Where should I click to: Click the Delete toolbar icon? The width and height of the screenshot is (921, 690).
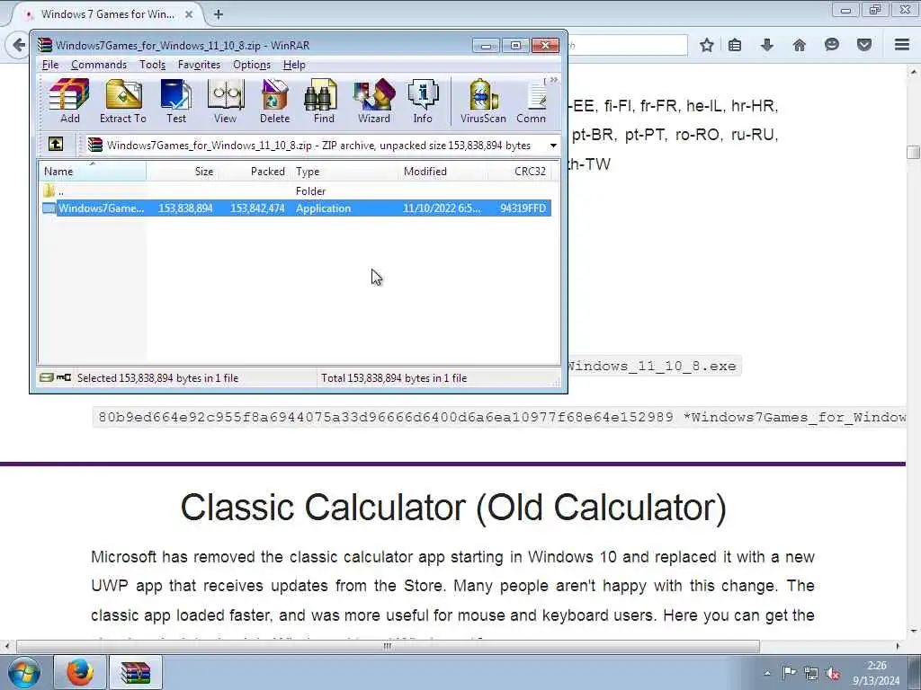pyautogui.click(x=274, y=101)
